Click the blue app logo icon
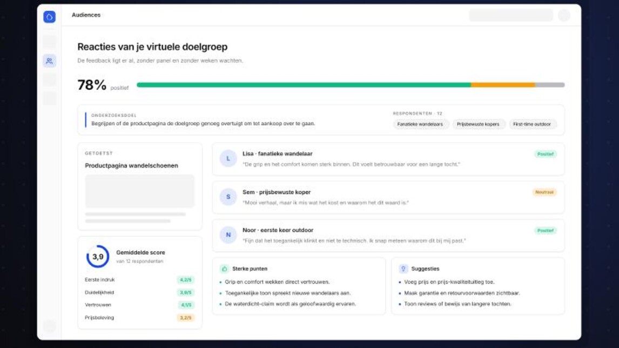The image size is (619, 348). (x=49, y=17)
